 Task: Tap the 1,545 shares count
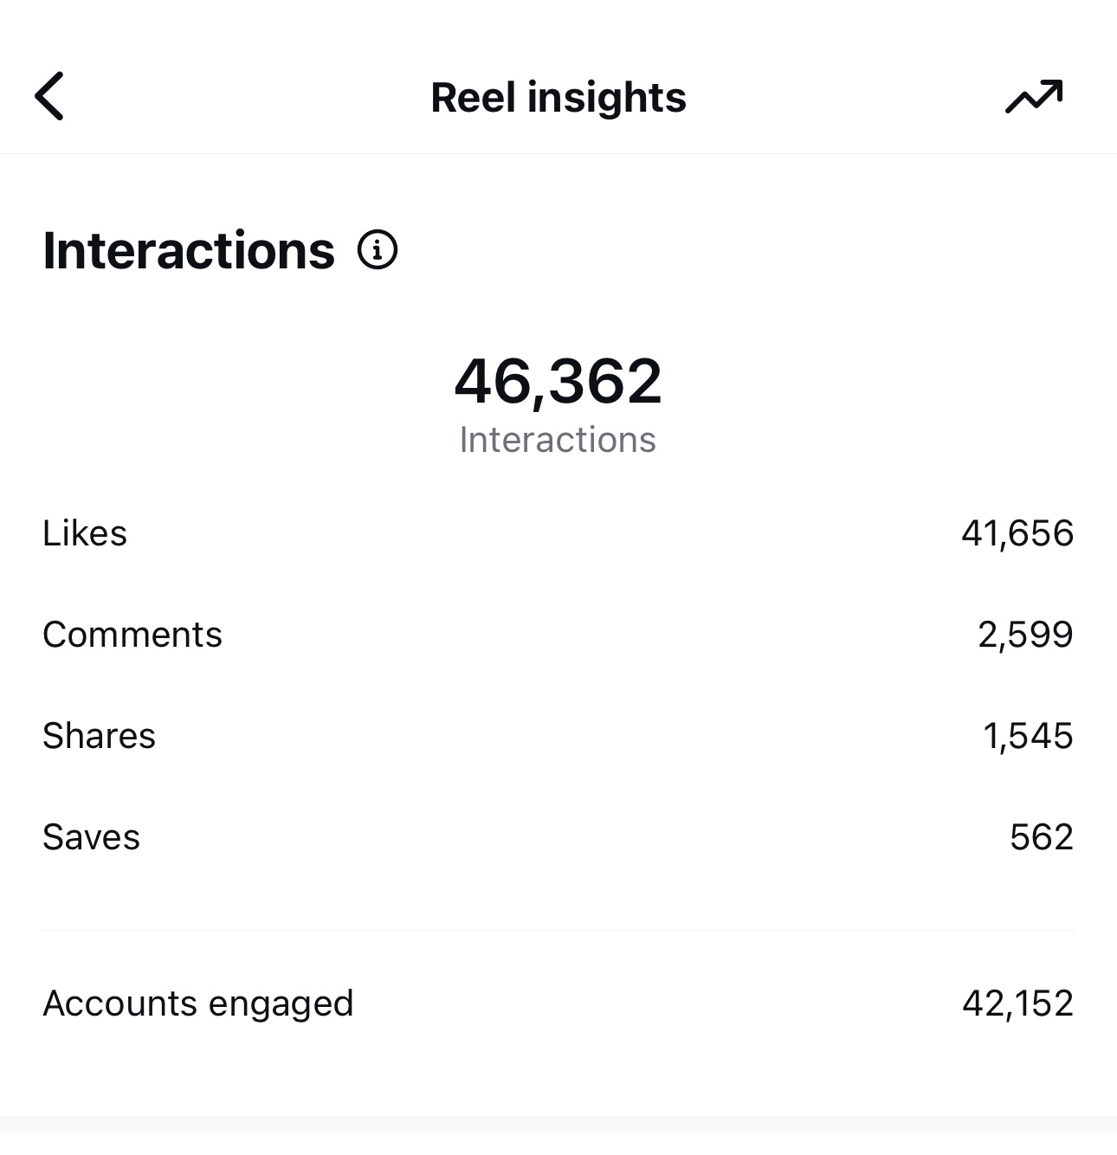click(x=1028, y=736)
